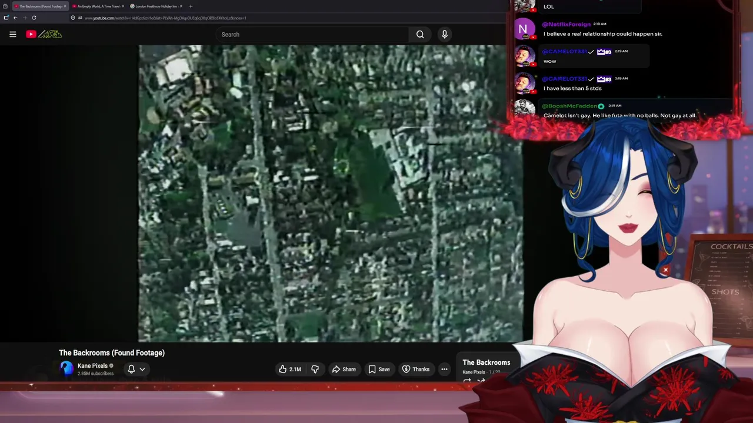Switch to An Empty World, A Time Travel tab

pyautogui.click(x=98, y=6)
